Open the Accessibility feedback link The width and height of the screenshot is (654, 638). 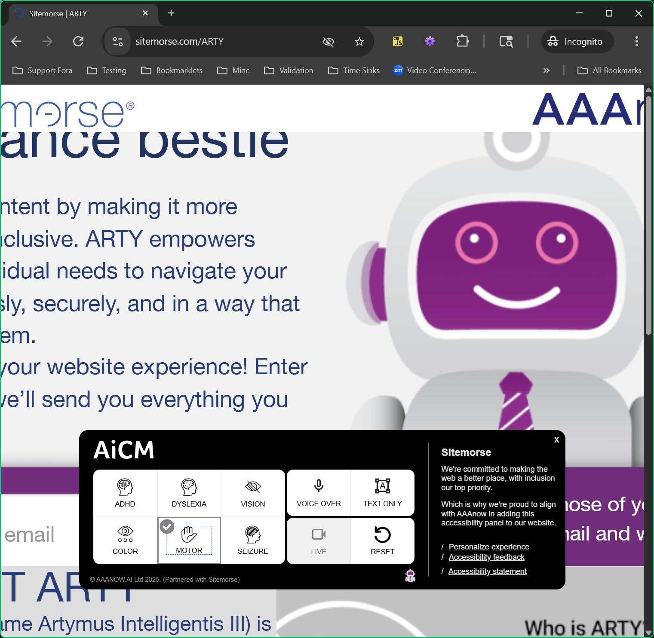[x=486, y=557]
